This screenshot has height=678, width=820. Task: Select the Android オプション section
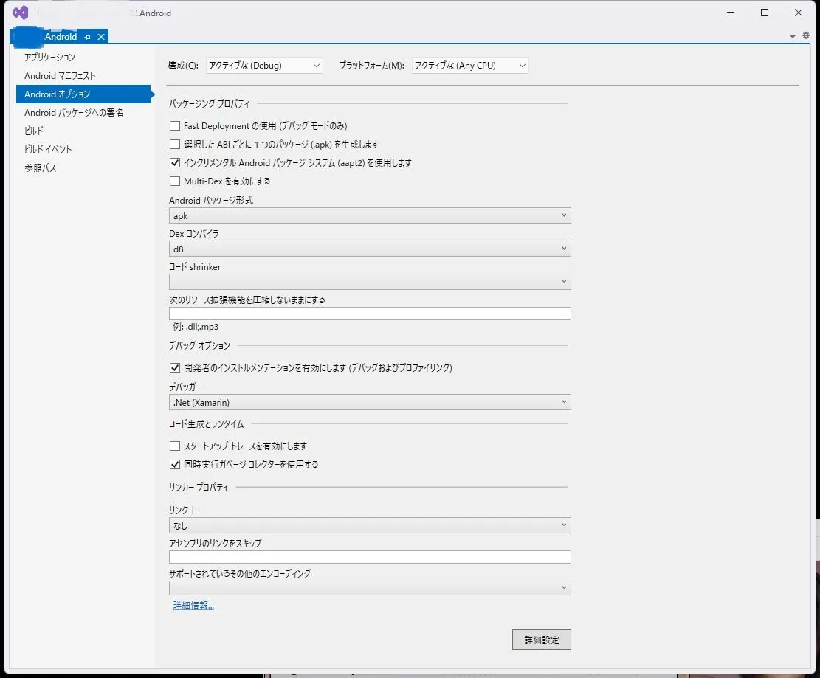[83, 94]
